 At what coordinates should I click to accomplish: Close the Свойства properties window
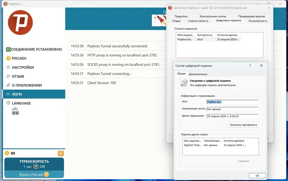point(269,8)
